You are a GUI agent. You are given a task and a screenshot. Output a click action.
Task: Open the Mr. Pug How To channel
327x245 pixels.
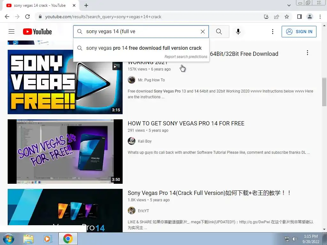[x=151, y=80]
